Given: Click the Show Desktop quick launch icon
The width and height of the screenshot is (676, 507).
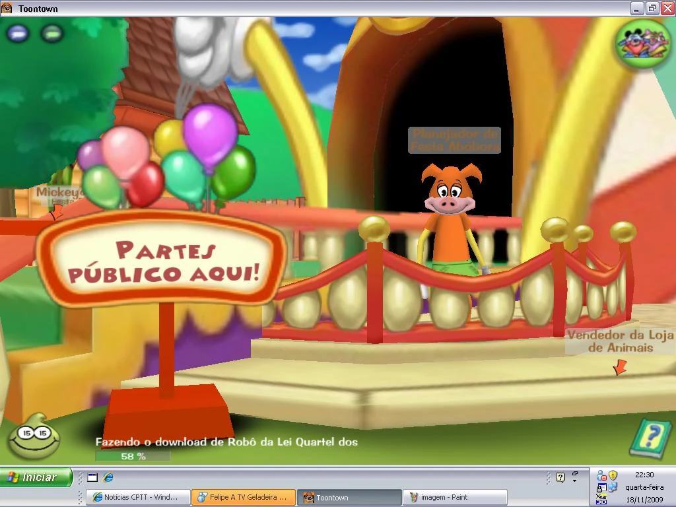Looking at the screenshot, I should [x=92, y=477].
